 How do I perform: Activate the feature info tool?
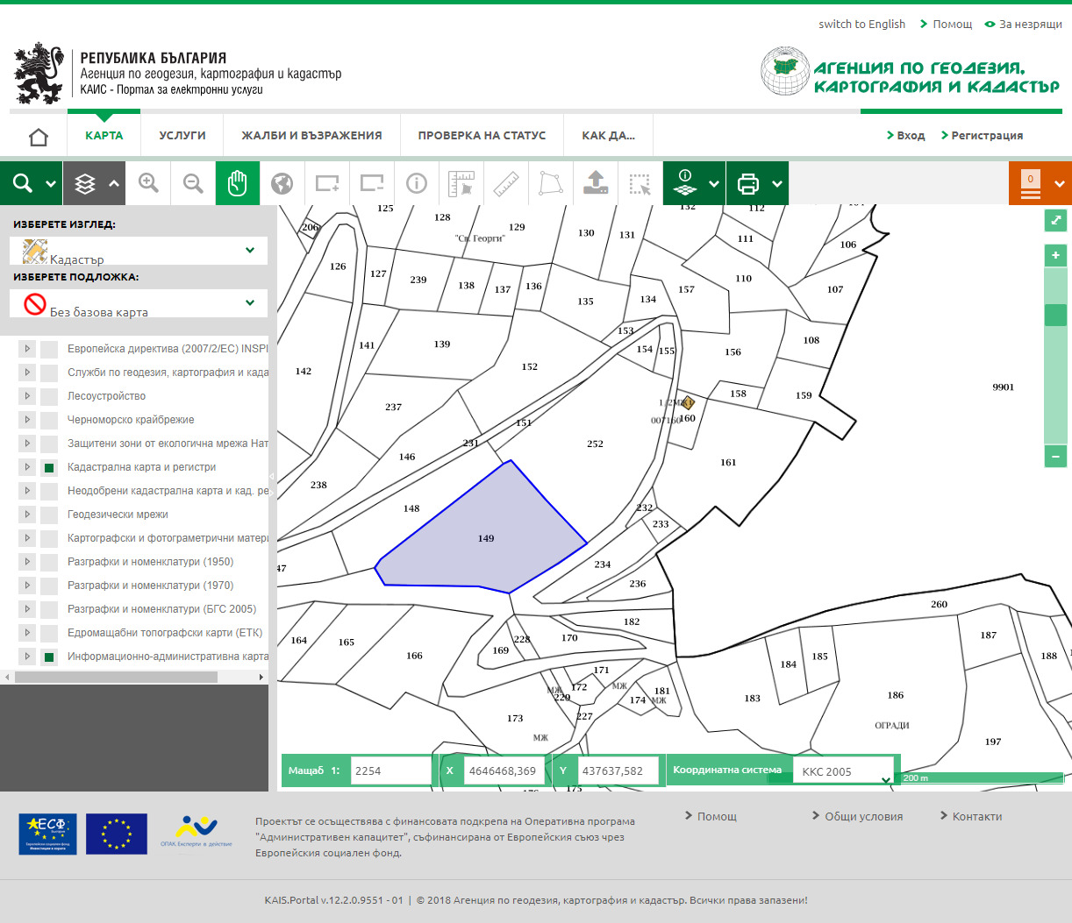(x=417, y=183)
